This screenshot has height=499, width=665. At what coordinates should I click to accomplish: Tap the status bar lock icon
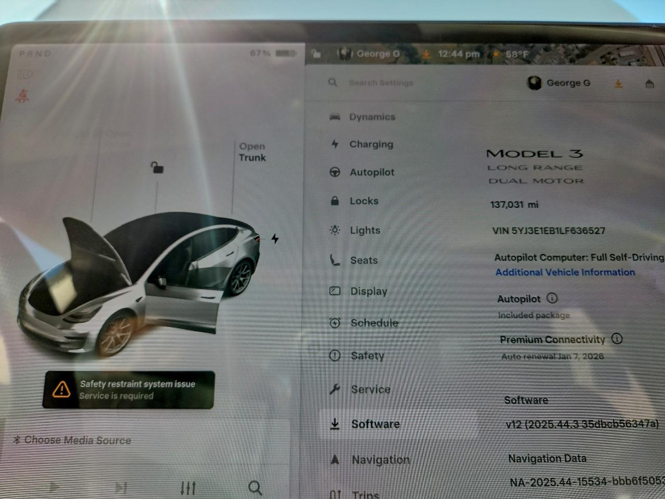316,54
